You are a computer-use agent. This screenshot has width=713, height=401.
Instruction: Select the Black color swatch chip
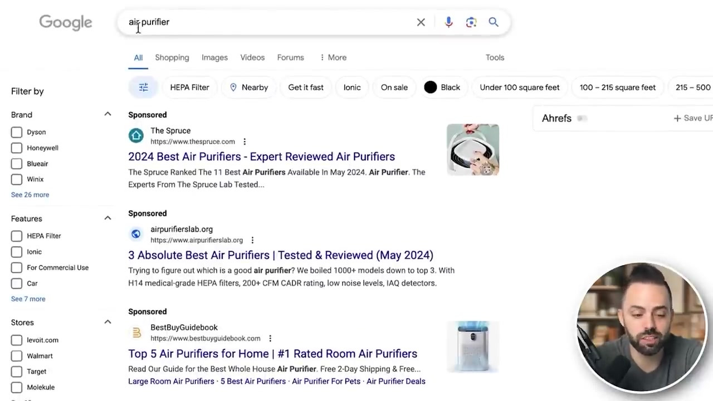(442, 87)
